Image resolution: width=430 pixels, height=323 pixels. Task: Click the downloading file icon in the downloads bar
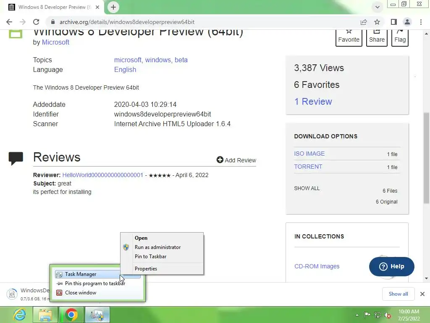[12, 294]
